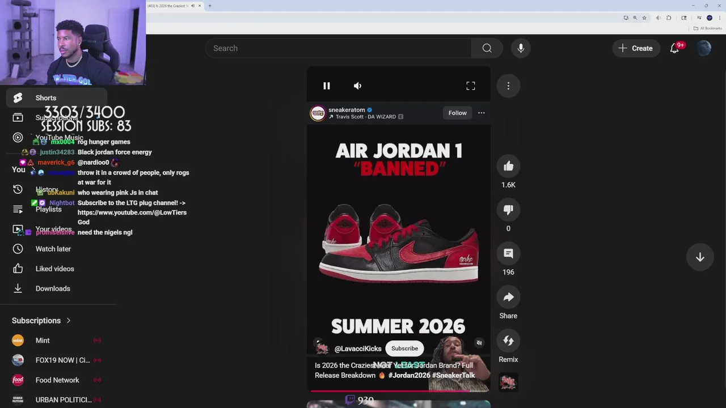Pause the playing Short video
726x408 pixels.
[x=327, y=86]
